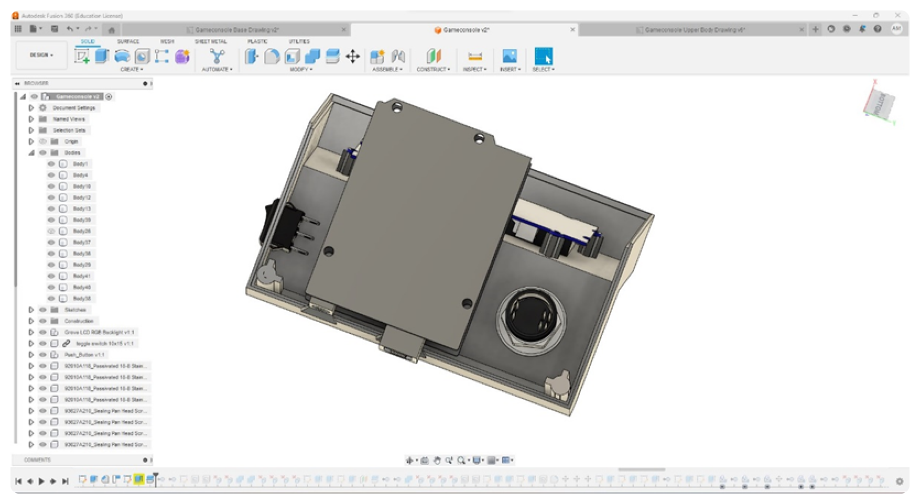Hide the Push_Button v1:1 component
Screen dimensions: 920x504
click(x=43, y=355)
